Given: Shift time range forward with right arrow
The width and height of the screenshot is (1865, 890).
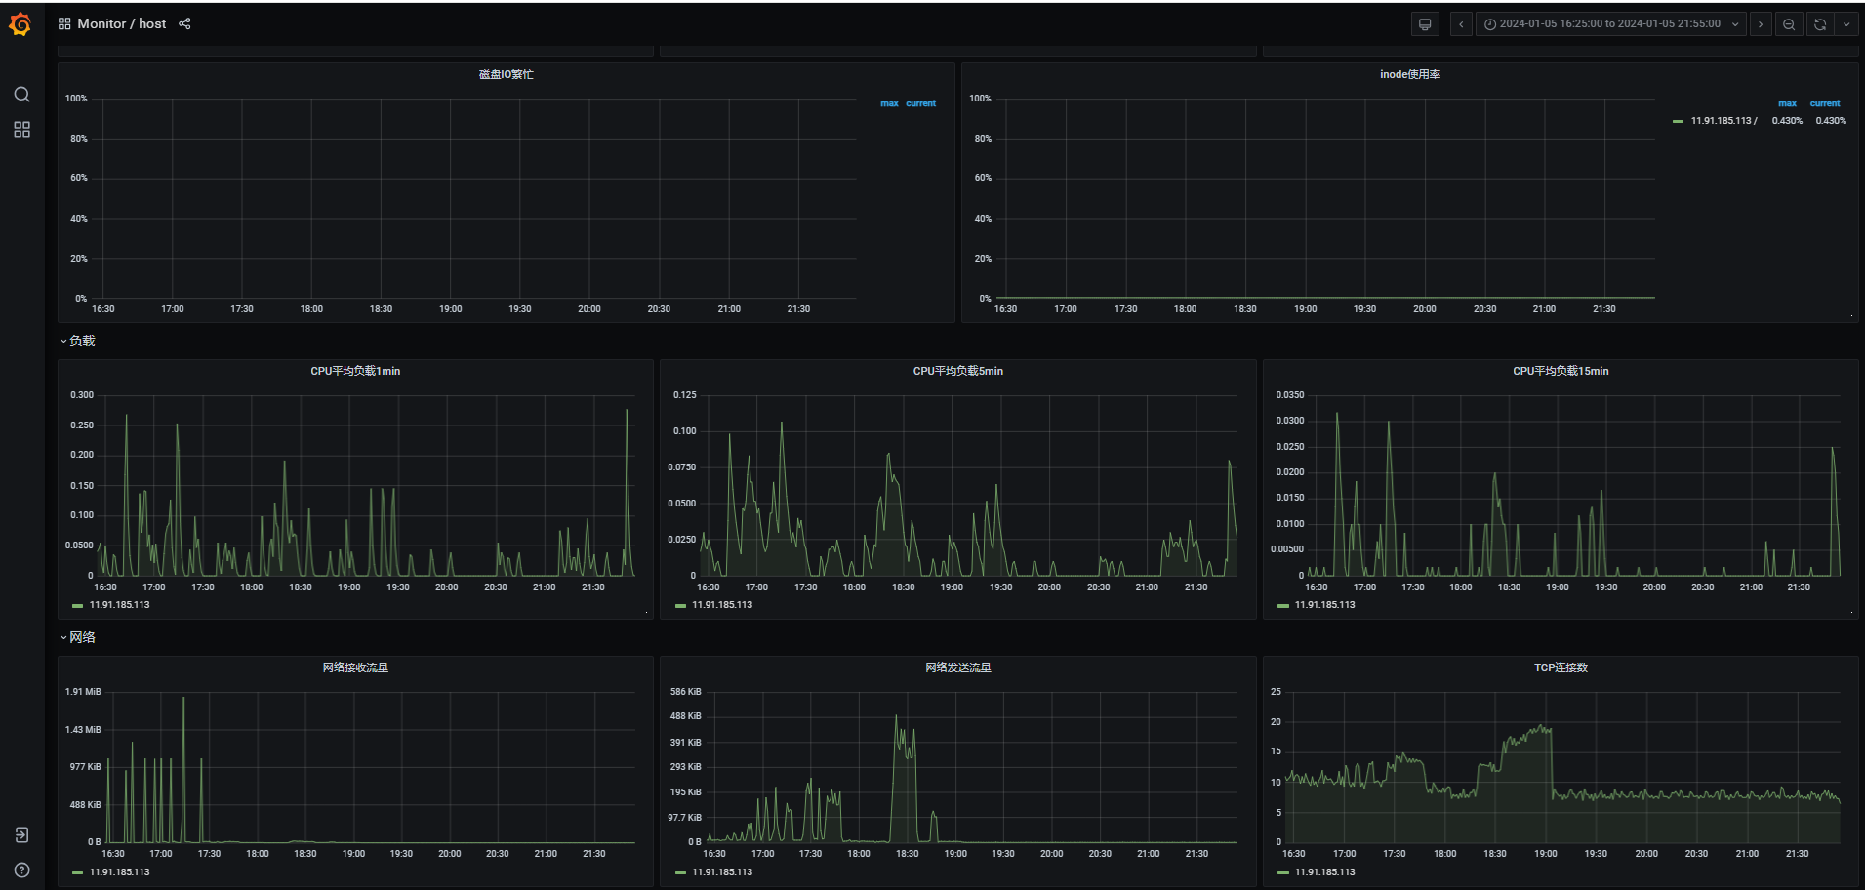Looking at the screenshot, I should [1761, 24].
